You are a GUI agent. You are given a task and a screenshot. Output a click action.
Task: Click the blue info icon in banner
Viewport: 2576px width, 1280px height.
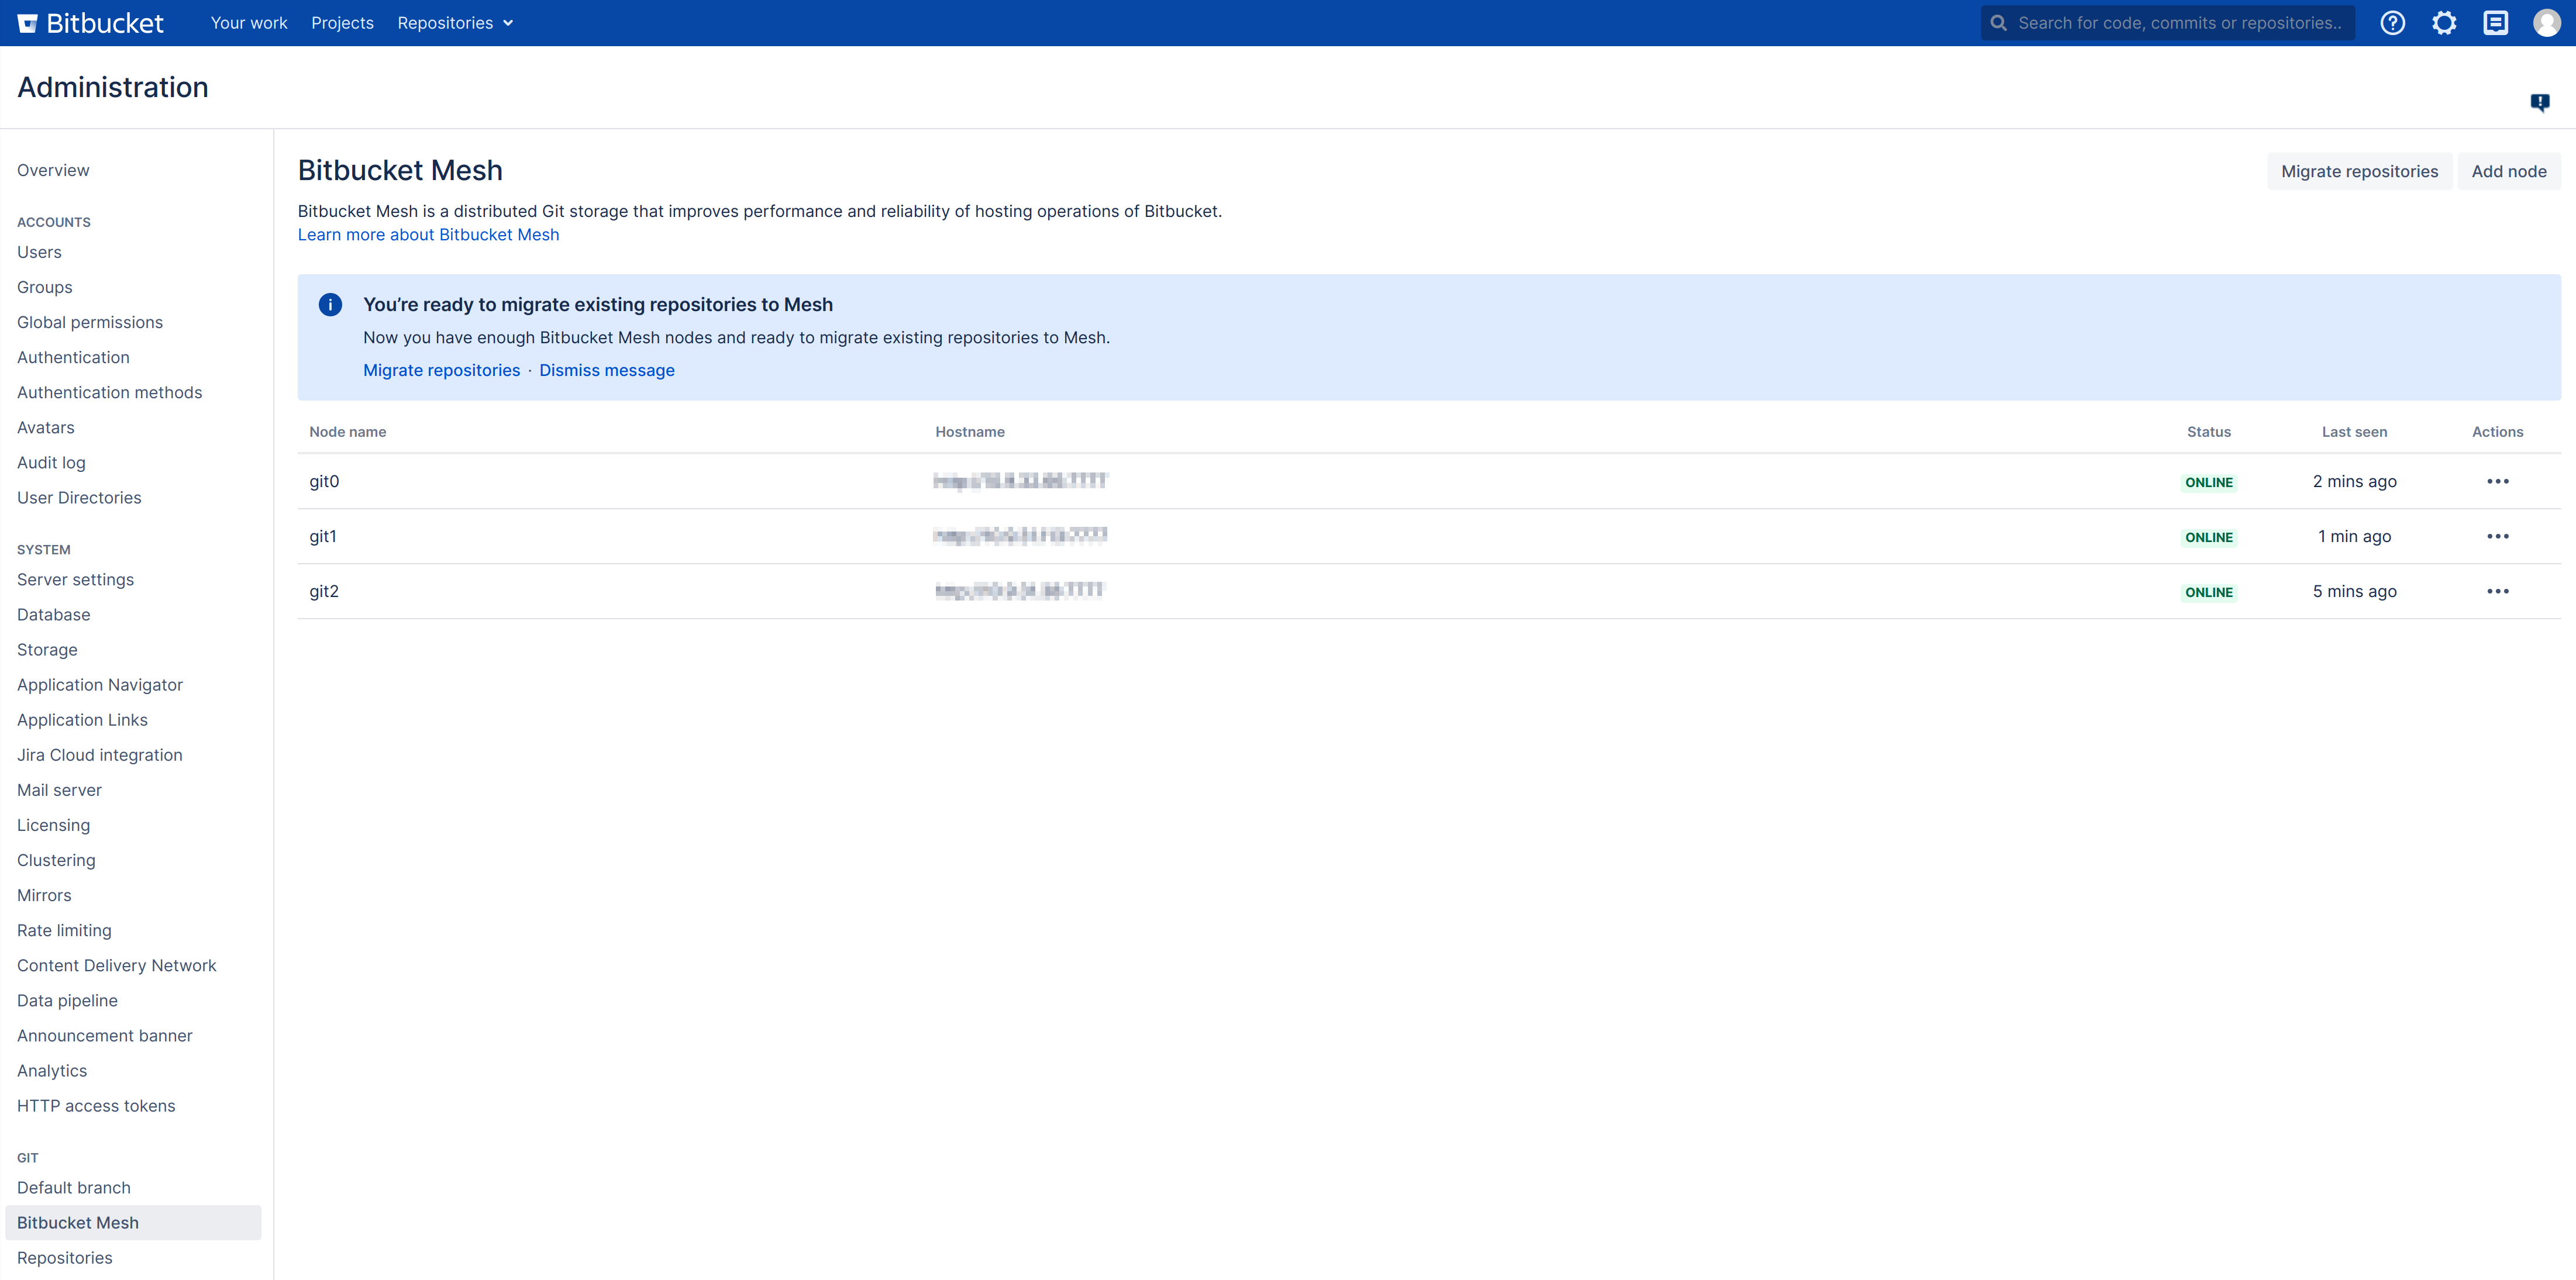(x=330, y=305)
